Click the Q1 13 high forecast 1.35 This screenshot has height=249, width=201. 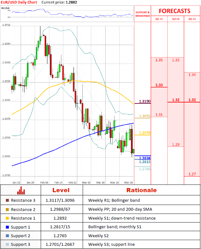click(x=159, y=60)
